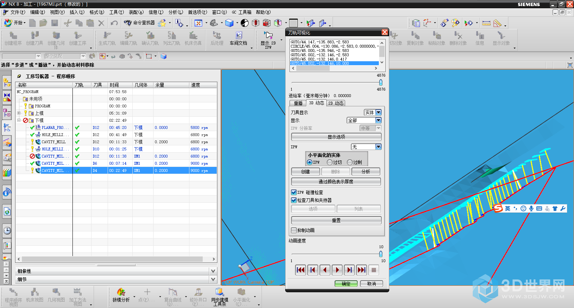This screenshot has width=574, height=308.
Task: Open the Command Finder tool
Action: point(140,23)
